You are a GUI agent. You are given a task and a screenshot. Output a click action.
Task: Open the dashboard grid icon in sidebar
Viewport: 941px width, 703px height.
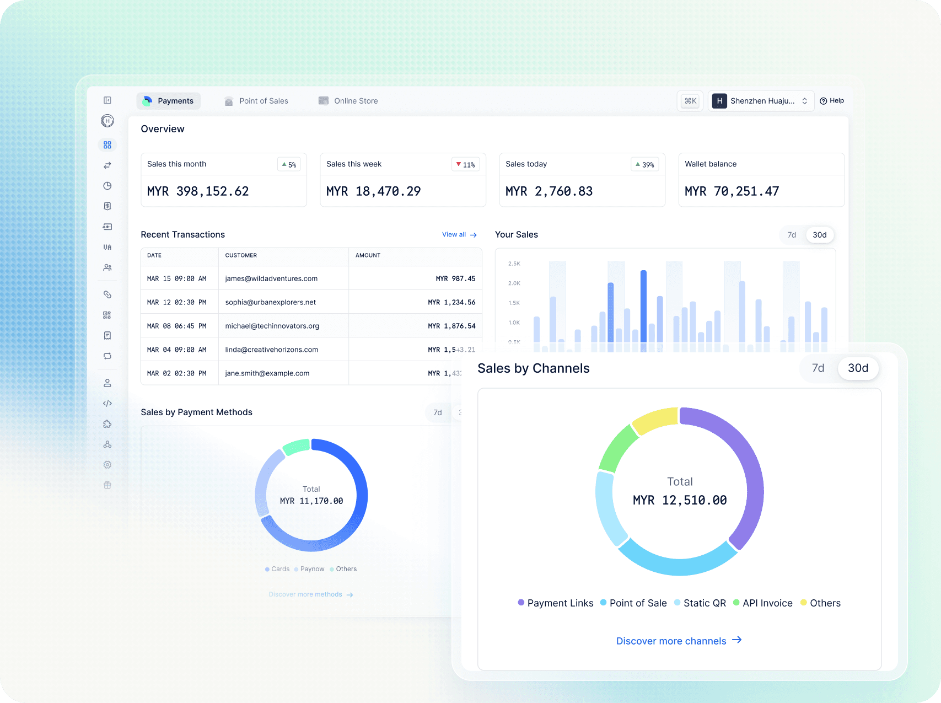click(107, 145)
